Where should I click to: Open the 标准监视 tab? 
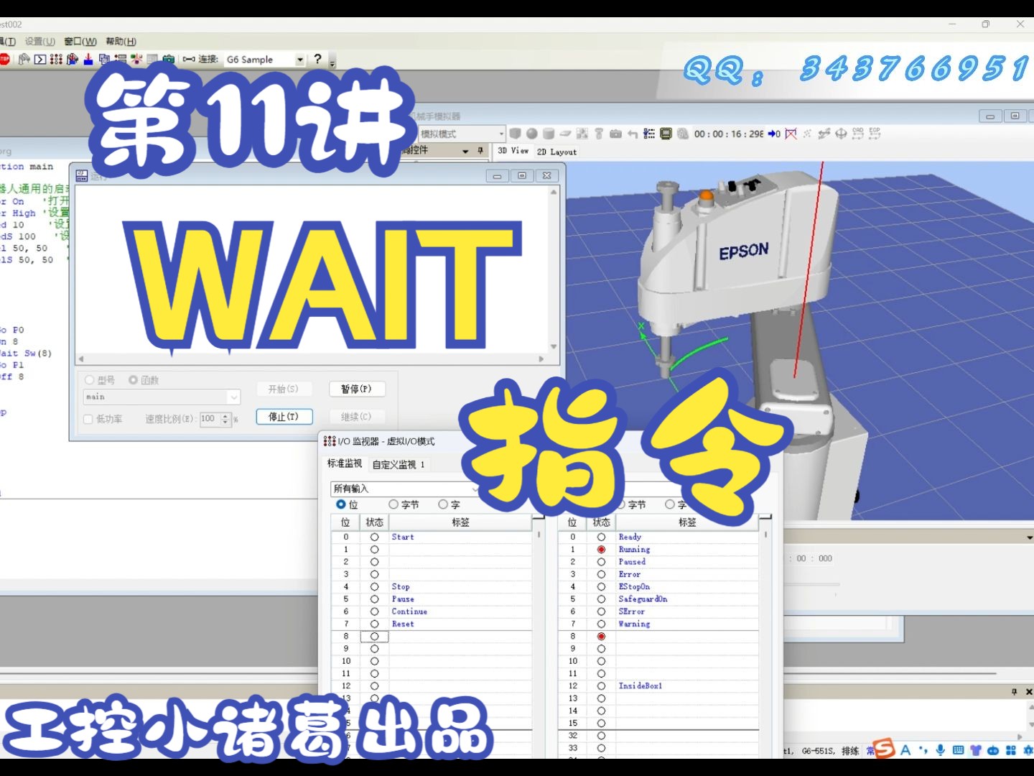tap(345, 463)
